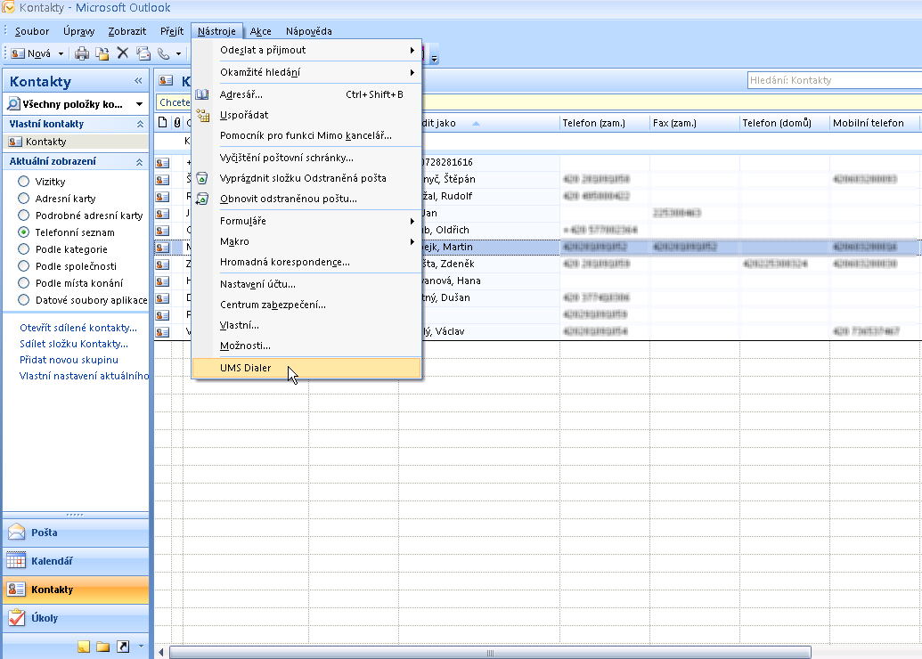Click the Kontakty card icon in navigation
The image size is (922, 659).
click(x=16, y=589)
